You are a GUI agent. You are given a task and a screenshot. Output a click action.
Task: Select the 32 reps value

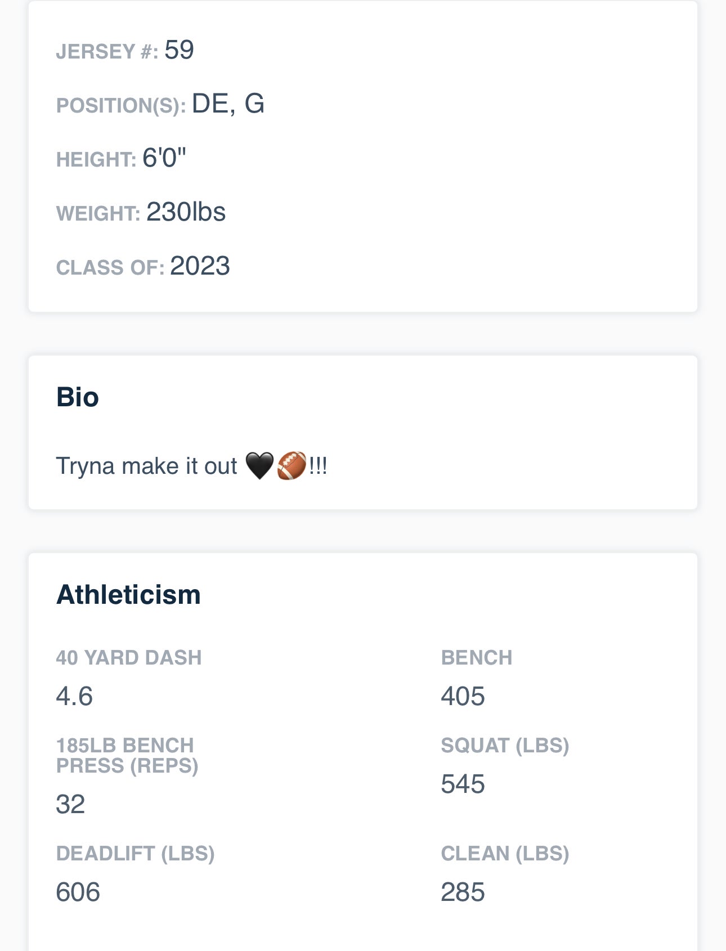click(70, 804)
